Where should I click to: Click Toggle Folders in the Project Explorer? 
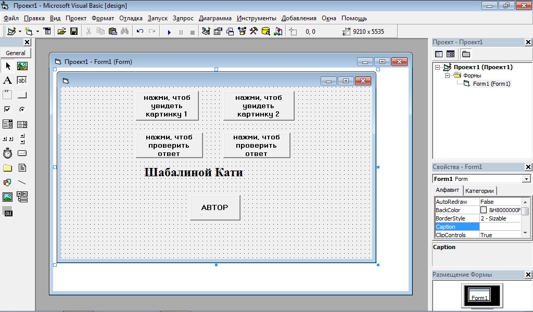[466, 53]
